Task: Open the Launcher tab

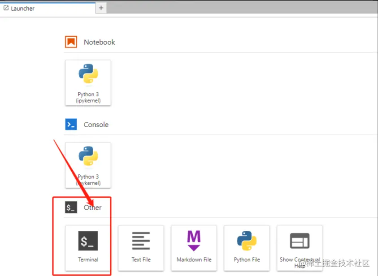Action: (x=48, y=9)
